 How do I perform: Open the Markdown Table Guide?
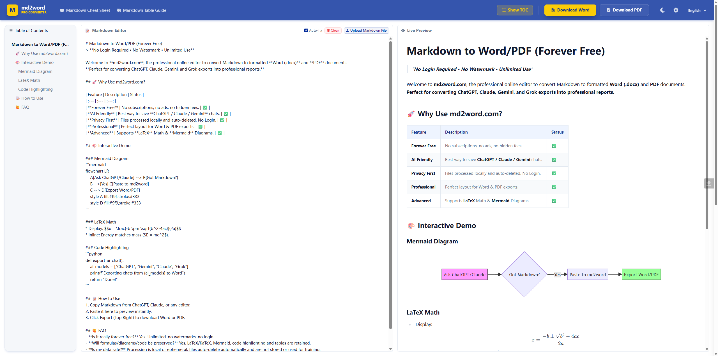(x=141, y=10)
